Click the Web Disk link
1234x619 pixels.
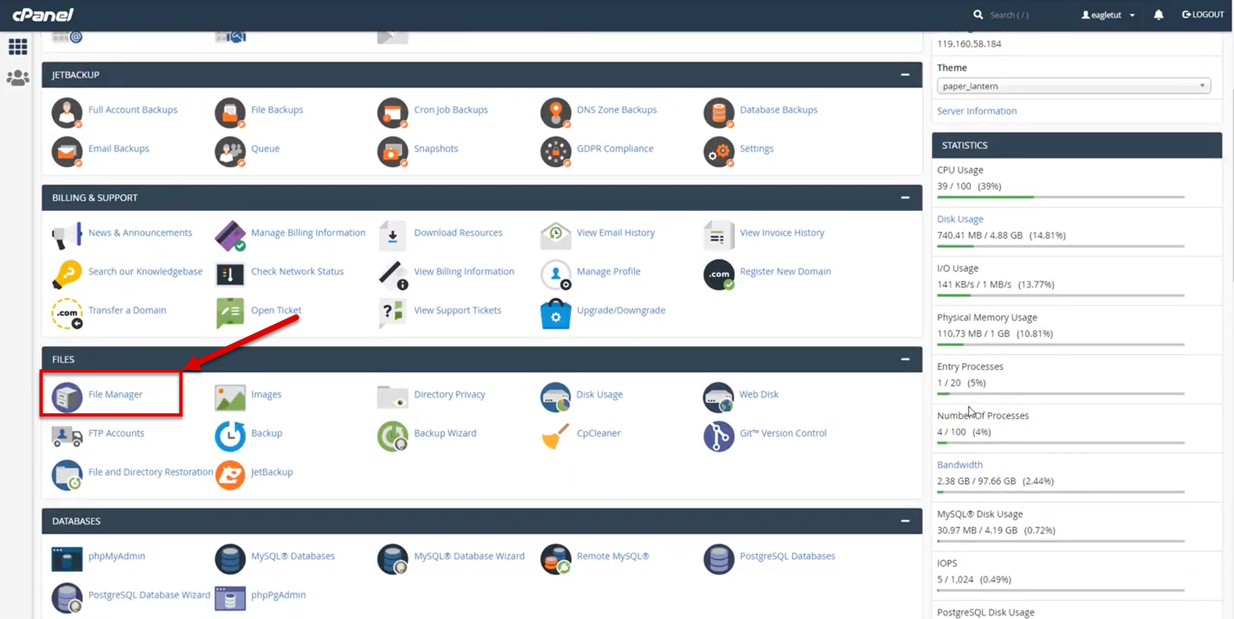click(x=759, y=395)
